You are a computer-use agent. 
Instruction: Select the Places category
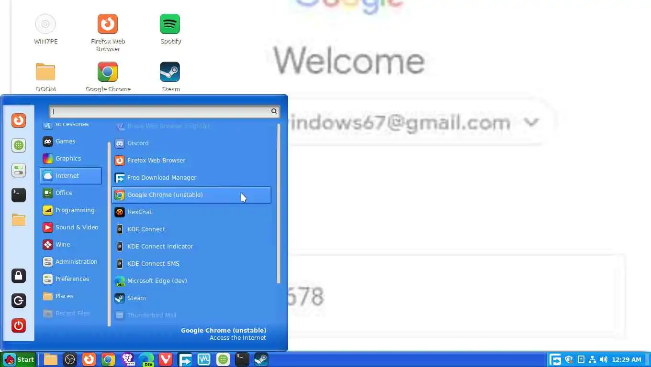pyautogui.click(x=71, y=296)
